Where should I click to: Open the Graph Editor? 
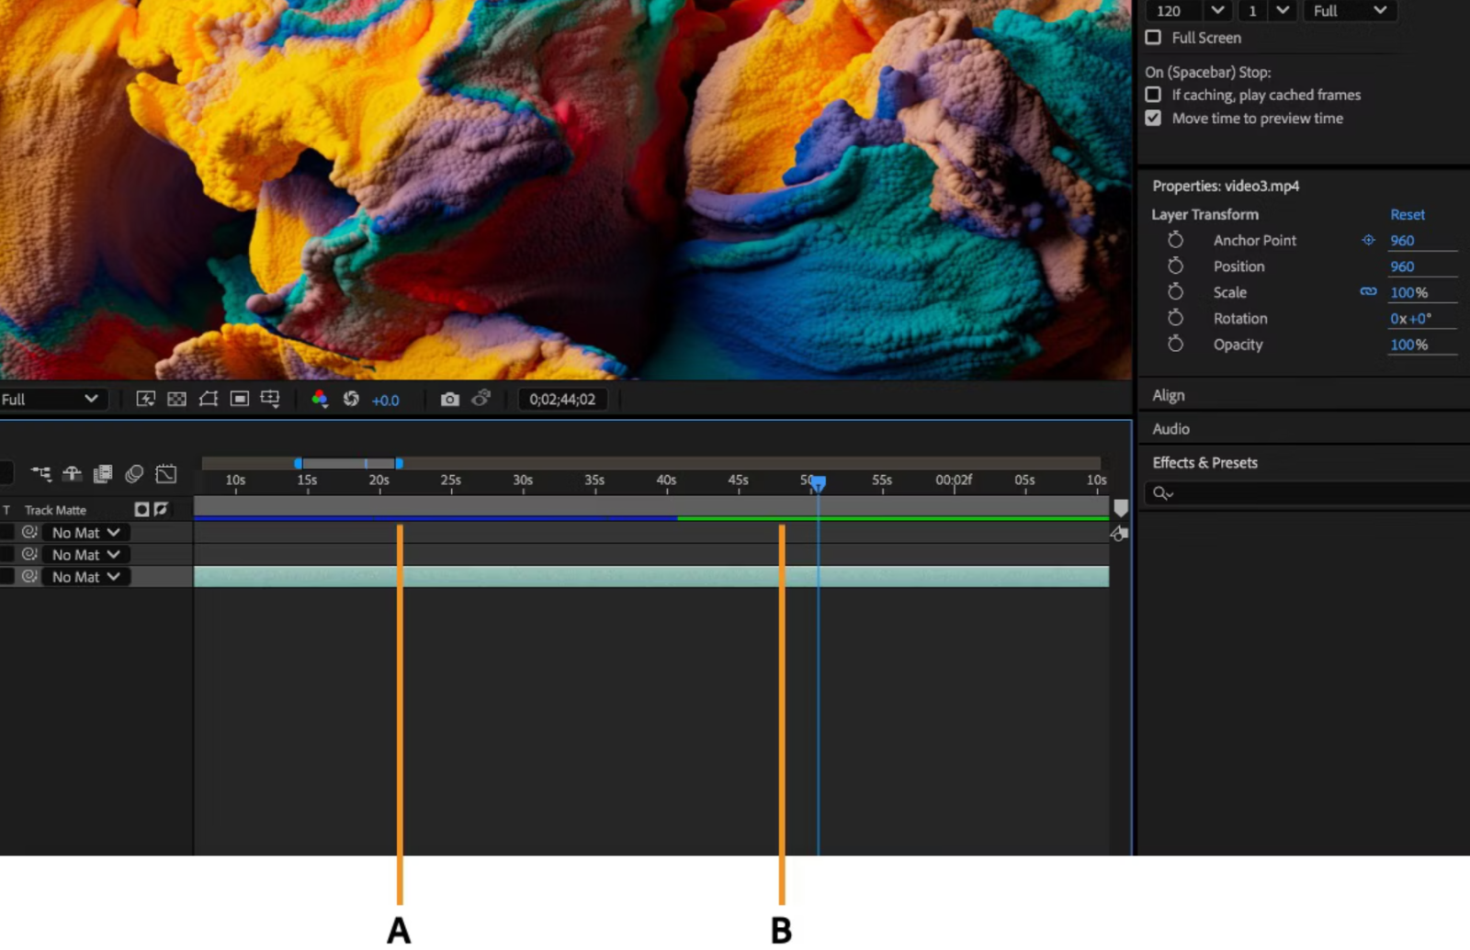[166, 474]
